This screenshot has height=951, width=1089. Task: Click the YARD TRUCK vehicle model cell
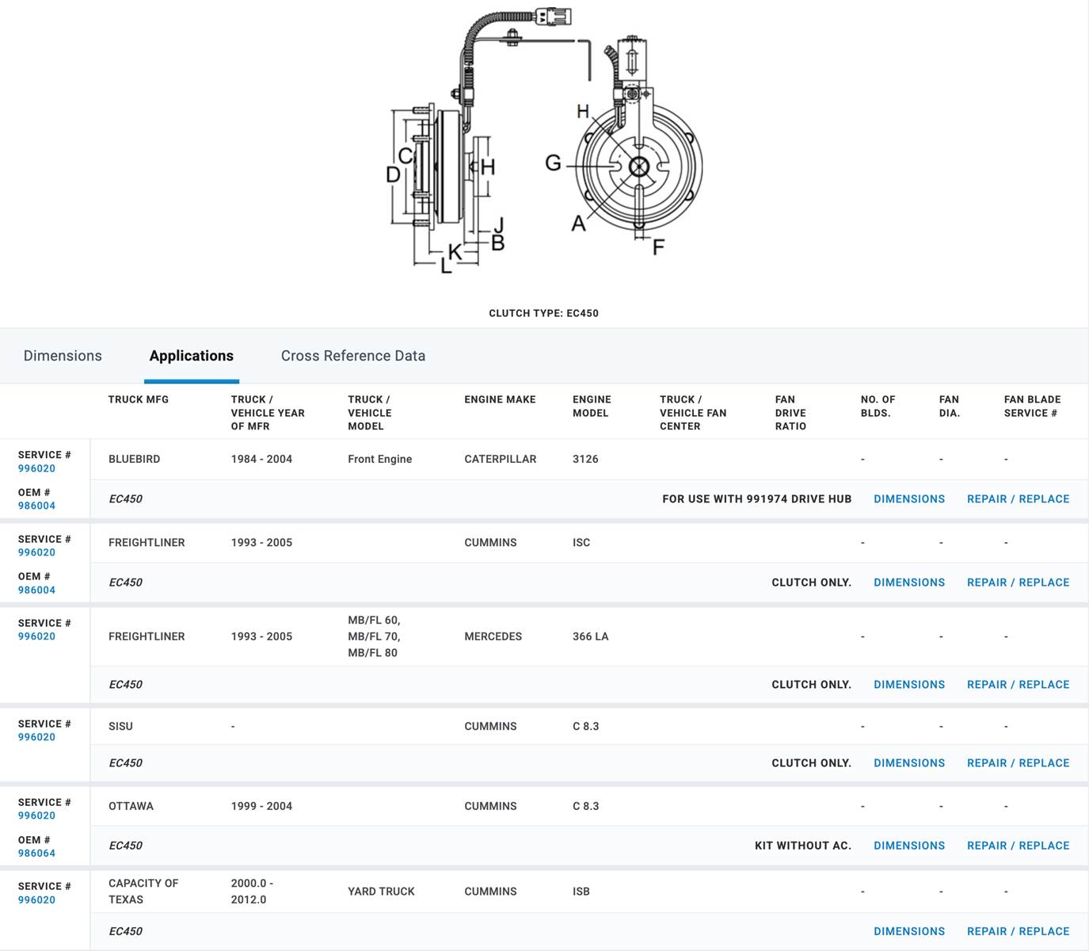381,892
